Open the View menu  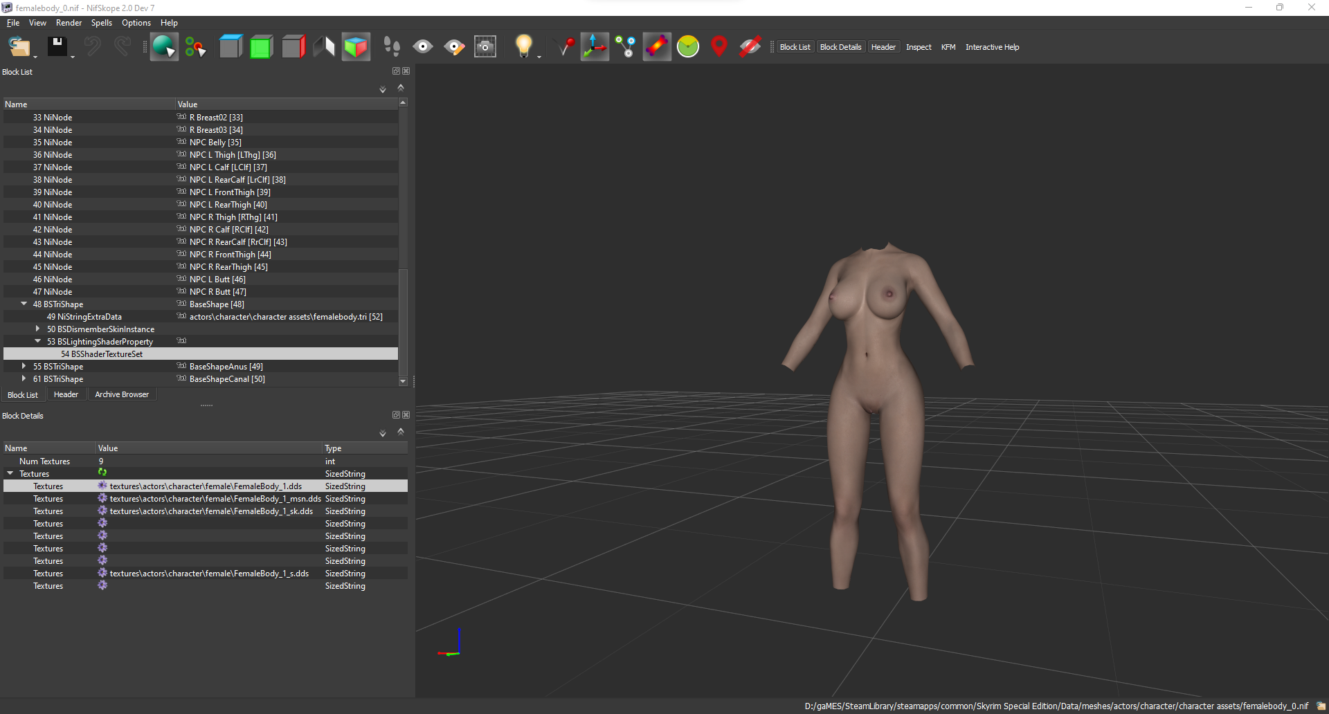37,23
